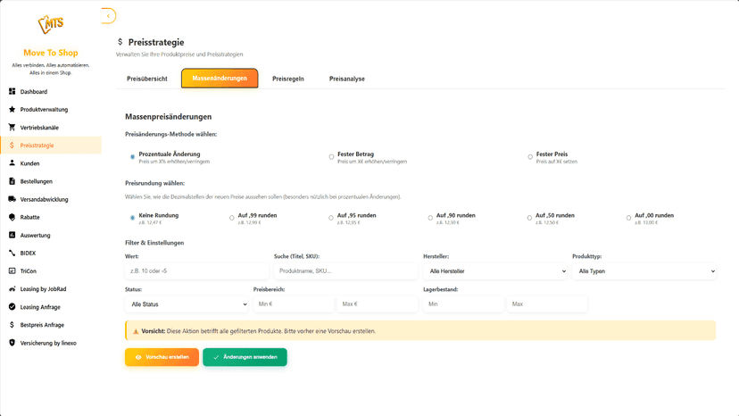Select Keine Rundung radio option
This screenshot has width=739, height=416.
pos(132,218)
